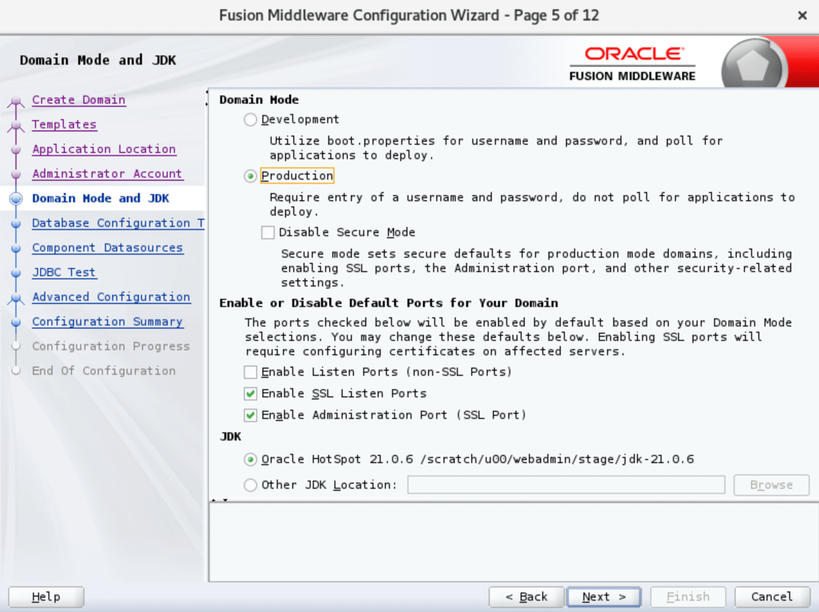Go to the Templates step

[x=64, y=124]
